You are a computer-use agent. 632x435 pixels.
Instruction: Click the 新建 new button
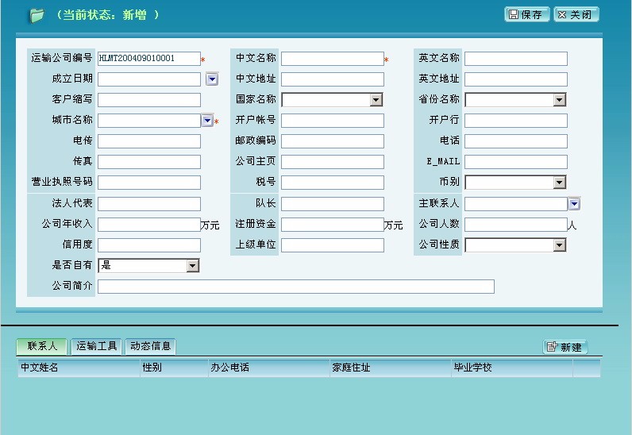(565, 347)
